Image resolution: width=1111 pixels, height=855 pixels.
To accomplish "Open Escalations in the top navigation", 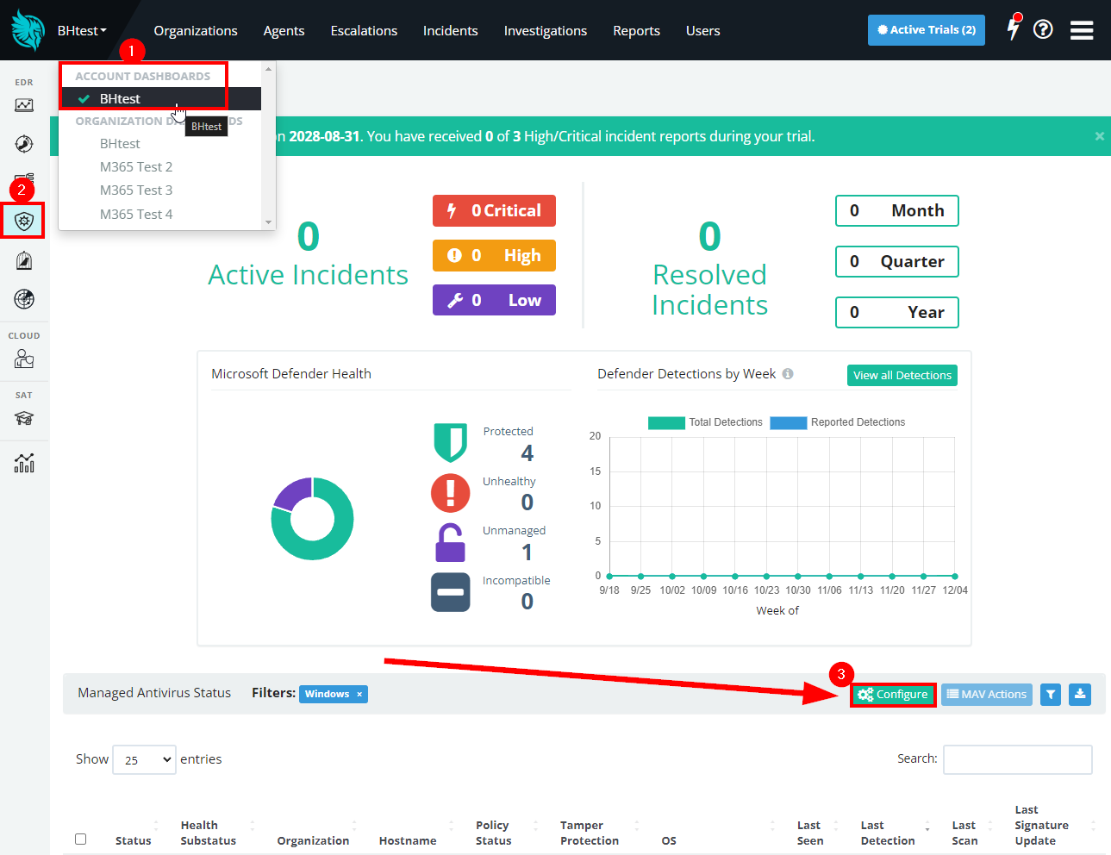I will (364, 31).
